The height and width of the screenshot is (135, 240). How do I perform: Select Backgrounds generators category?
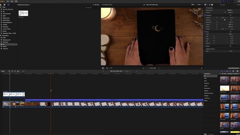(7, 40)
